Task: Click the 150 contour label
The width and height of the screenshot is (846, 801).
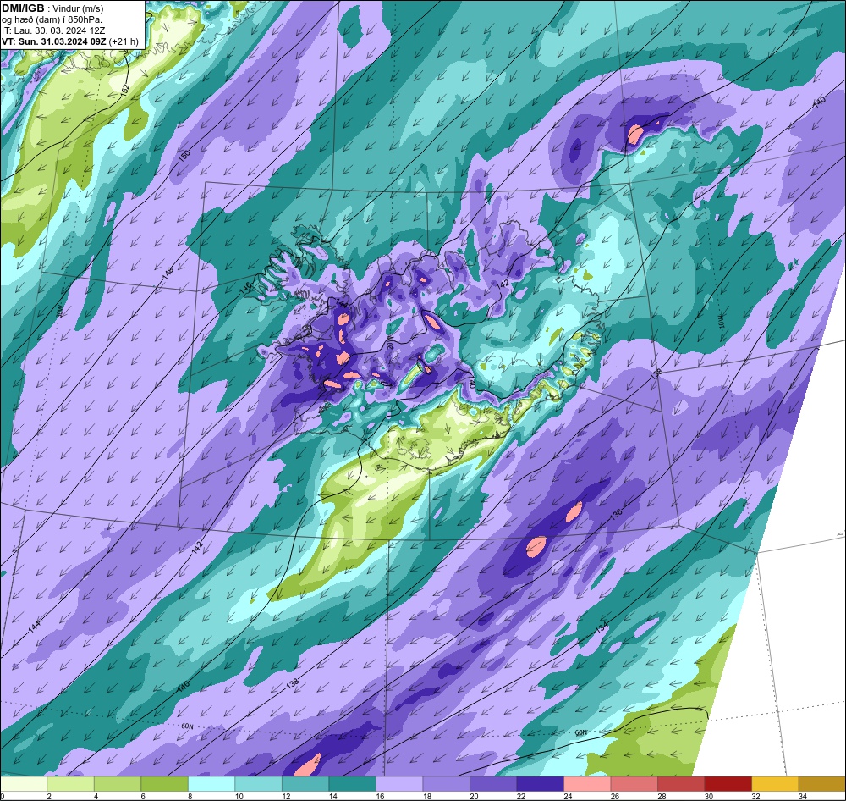Action: [x=184, y=156]
